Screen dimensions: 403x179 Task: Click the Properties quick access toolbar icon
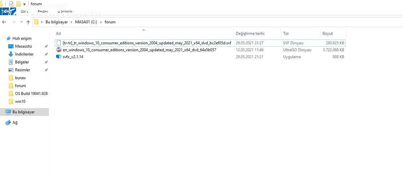tap(11, 4)
